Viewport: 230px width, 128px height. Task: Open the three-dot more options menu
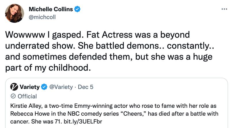click(x=224, y=9)
